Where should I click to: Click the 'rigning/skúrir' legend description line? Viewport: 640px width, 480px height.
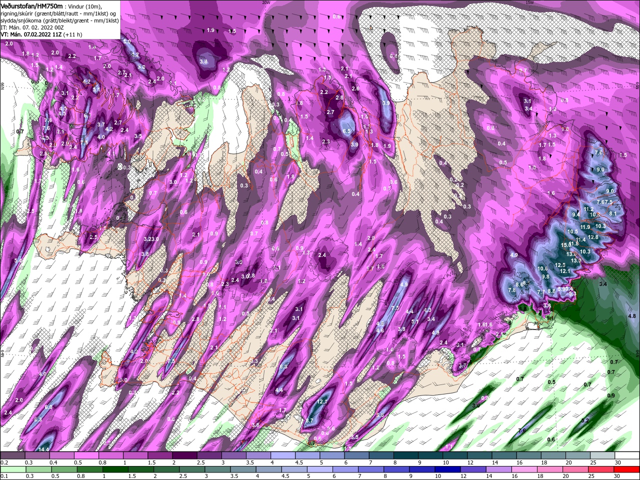[x=58, y=13]
